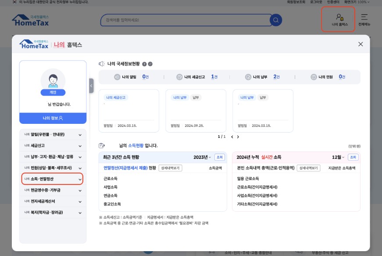Click next arrow in card pager
Screen dimensions: 382x256
[238, 137]
